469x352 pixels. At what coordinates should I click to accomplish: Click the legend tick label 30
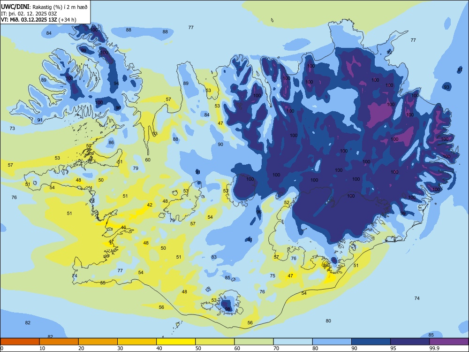(120, 348)
